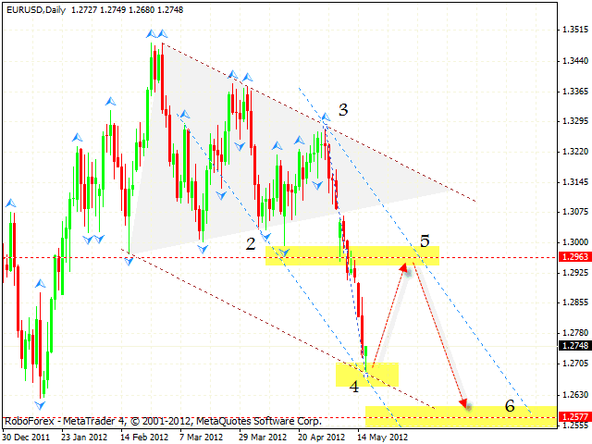Click the 1.3440 price axis label
This screenshot has height=444, width=592.
click(x=575, y=60)
